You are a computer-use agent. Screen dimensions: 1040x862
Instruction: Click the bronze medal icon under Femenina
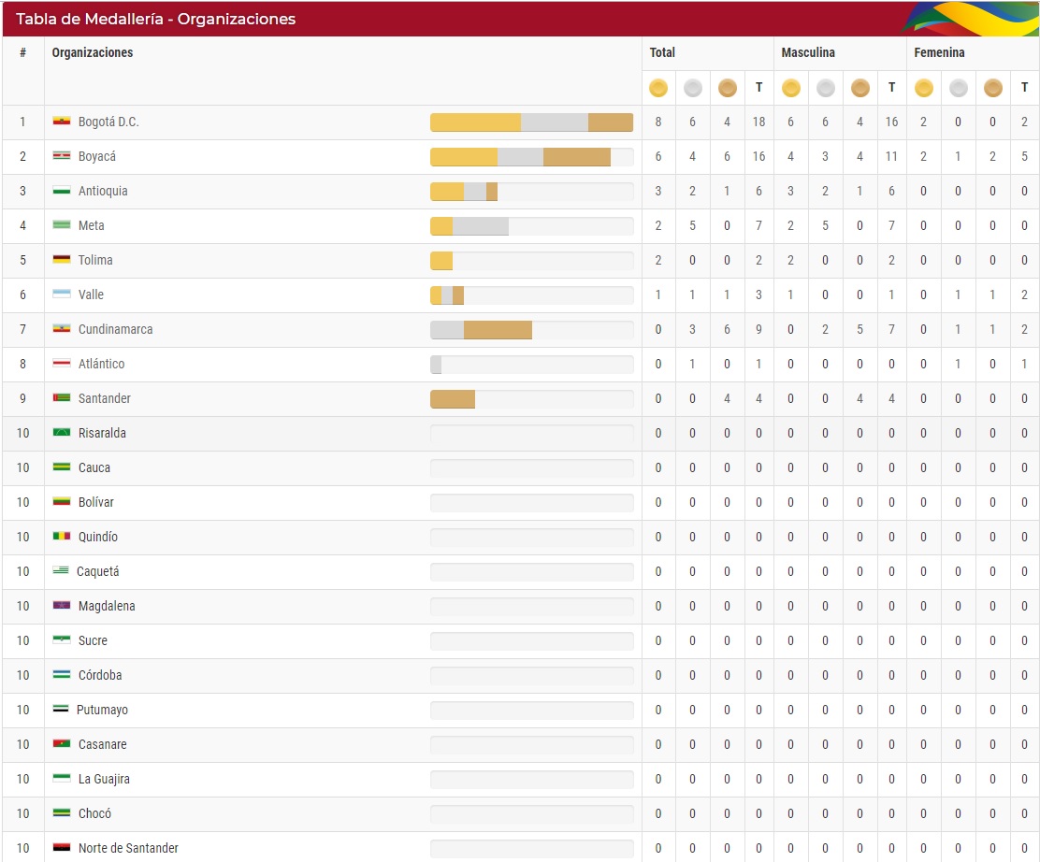click(993, 88)
